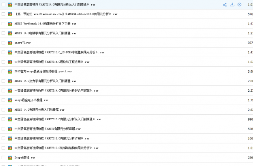The height and width of the screenshot is (166, 253).
Task: Open 2013官方ansys最新培训视频教程.part1.rar
Action: [x=43, y=71]
